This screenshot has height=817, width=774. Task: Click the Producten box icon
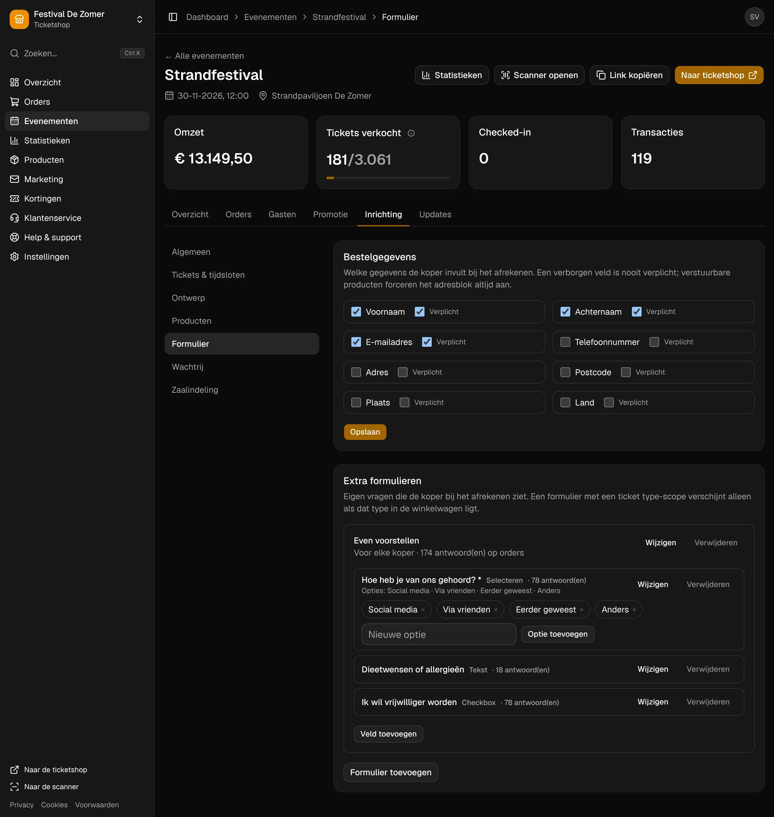pos(15,160)
